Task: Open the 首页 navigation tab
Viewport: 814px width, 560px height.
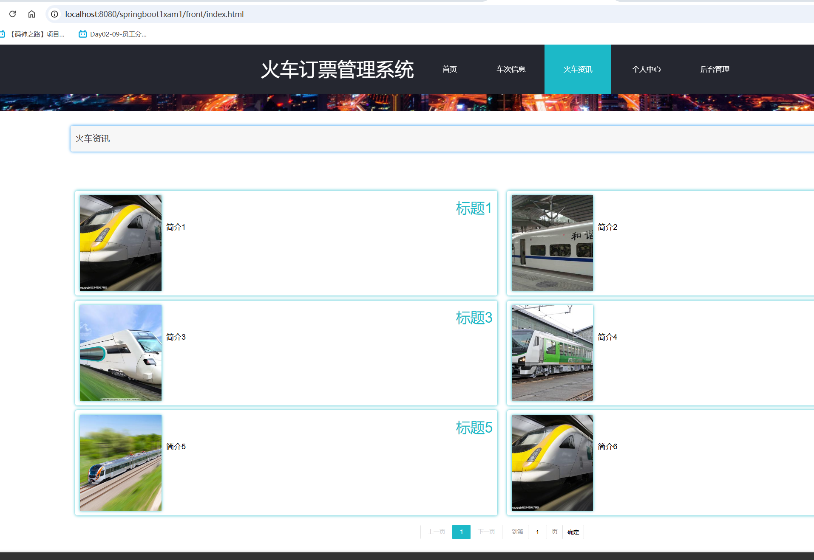Action: [x=449, y=69]
